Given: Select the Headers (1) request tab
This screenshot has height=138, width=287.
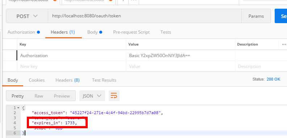Looking at the screenshot, I should pos(63,32).
